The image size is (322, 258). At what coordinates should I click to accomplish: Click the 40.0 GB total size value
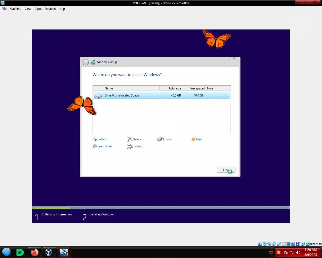point(176,95)
